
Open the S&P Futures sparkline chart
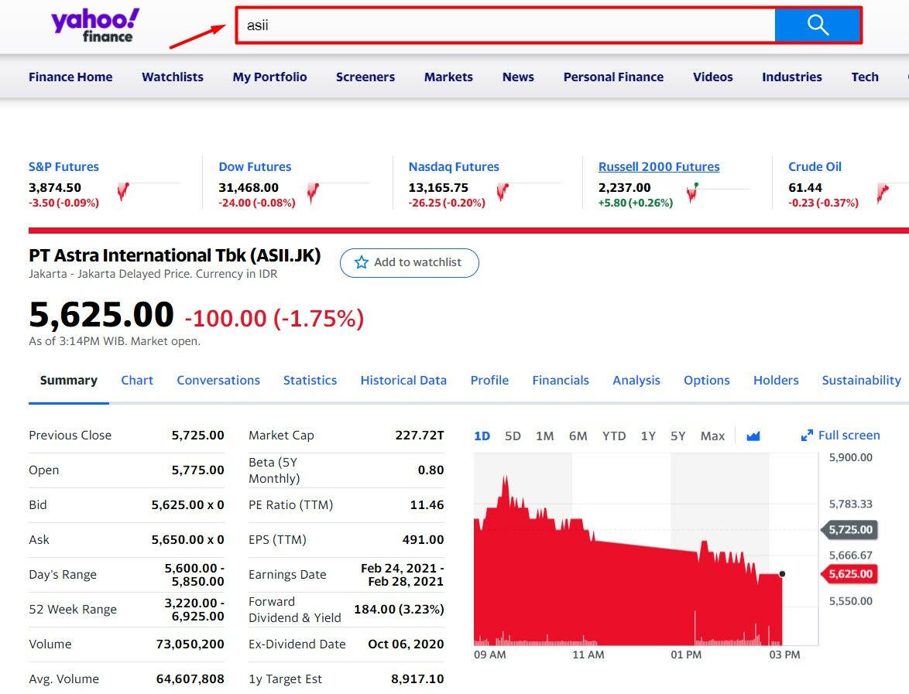coord(148,191)
